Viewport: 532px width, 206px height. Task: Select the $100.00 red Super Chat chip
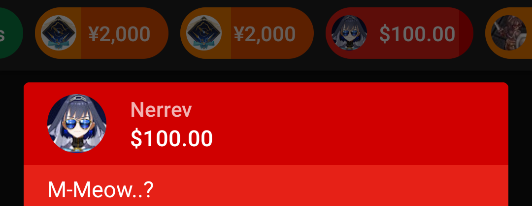tap(399, 33)
